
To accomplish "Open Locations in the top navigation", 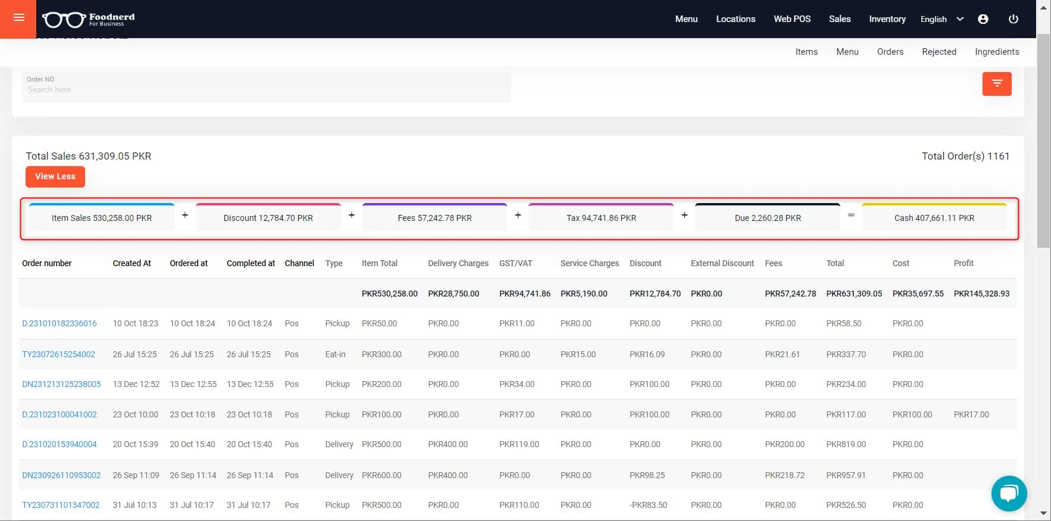I will click(736, 19).
